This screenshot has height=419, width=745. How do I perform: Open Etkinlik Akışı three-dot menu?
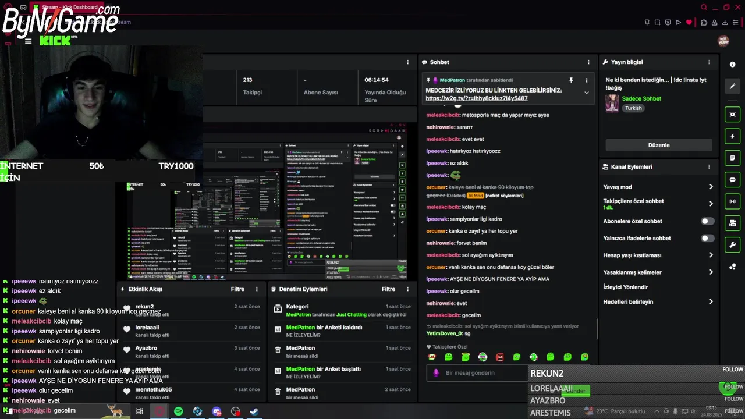[257, 289]
